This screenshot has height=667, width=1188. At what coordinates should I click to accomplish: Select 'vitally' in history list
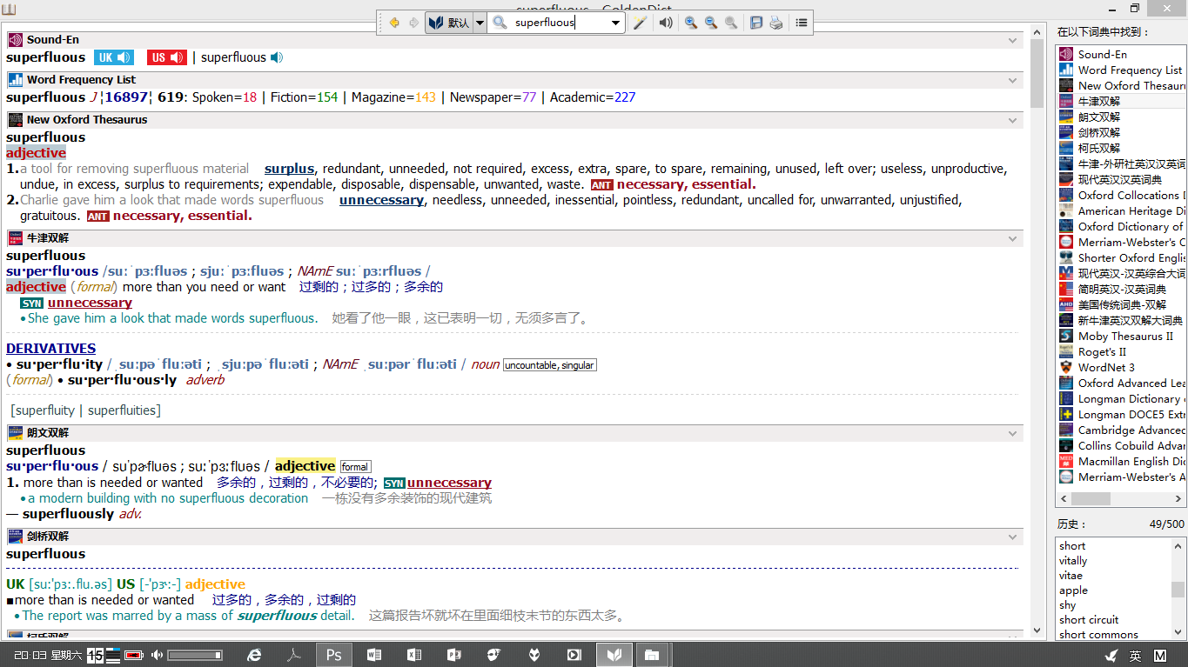pyautogui.click(x=1073, y=561)
